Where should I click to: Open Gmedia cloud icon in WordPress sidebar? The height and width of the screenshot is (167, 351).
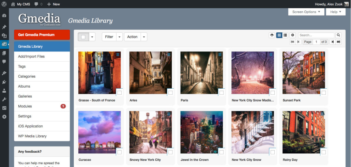pos(4,44)
